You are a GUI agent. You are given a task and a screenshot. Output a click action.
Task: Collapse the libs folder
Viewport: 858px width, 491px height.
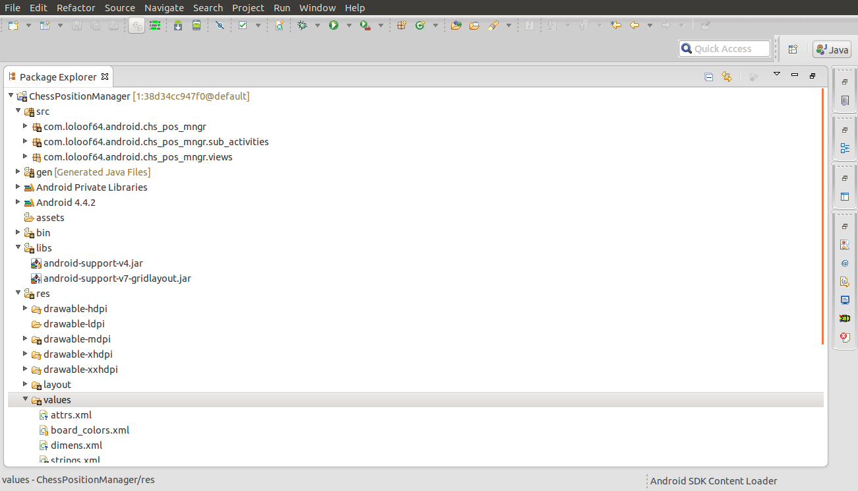tap(18, 247)
